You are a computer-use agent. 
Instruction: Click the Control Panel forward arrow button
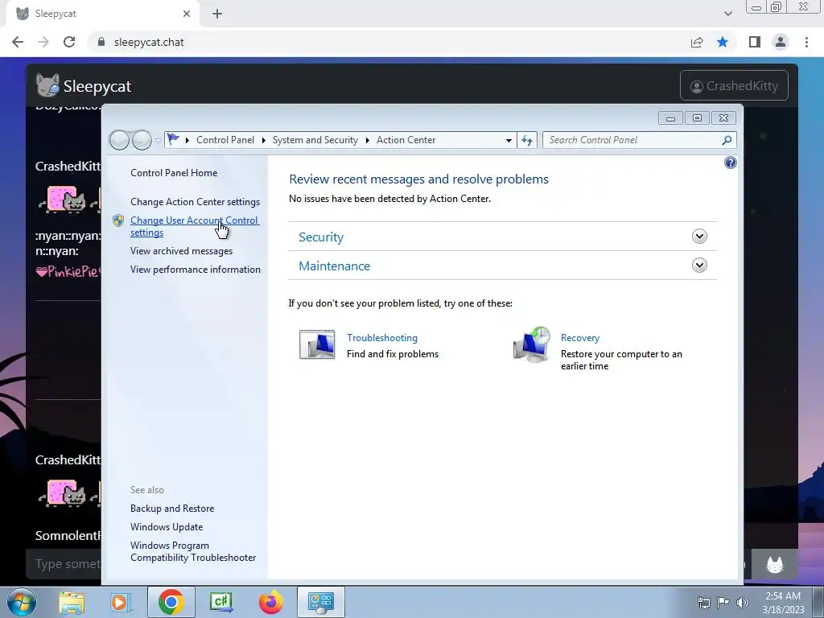click(142, 140)
